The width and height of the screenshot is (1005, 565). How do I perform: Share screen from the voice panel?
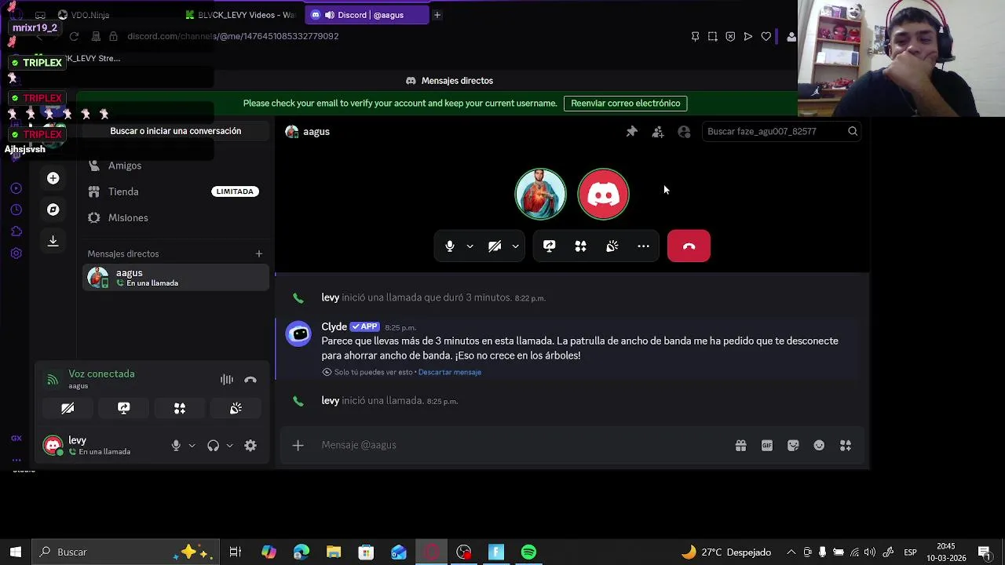[x=124, y=408]
